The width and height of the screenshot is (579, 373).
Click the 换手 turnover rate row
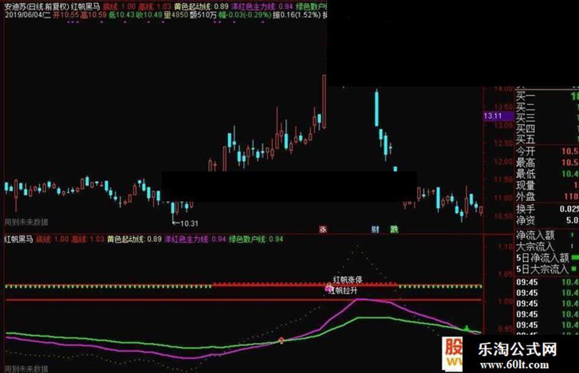click(547, 209)
